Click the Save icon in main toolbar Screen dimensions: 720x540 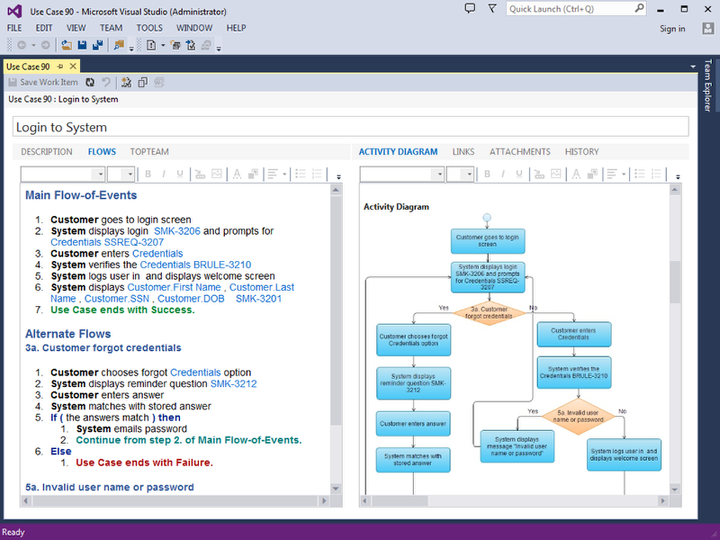pos(82,45)
